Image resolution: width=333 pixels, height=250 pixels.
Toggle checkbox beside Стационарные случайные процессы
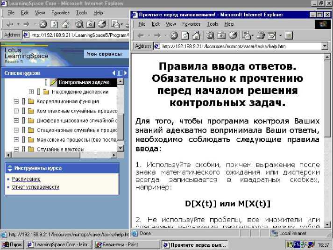pos(23,130)
